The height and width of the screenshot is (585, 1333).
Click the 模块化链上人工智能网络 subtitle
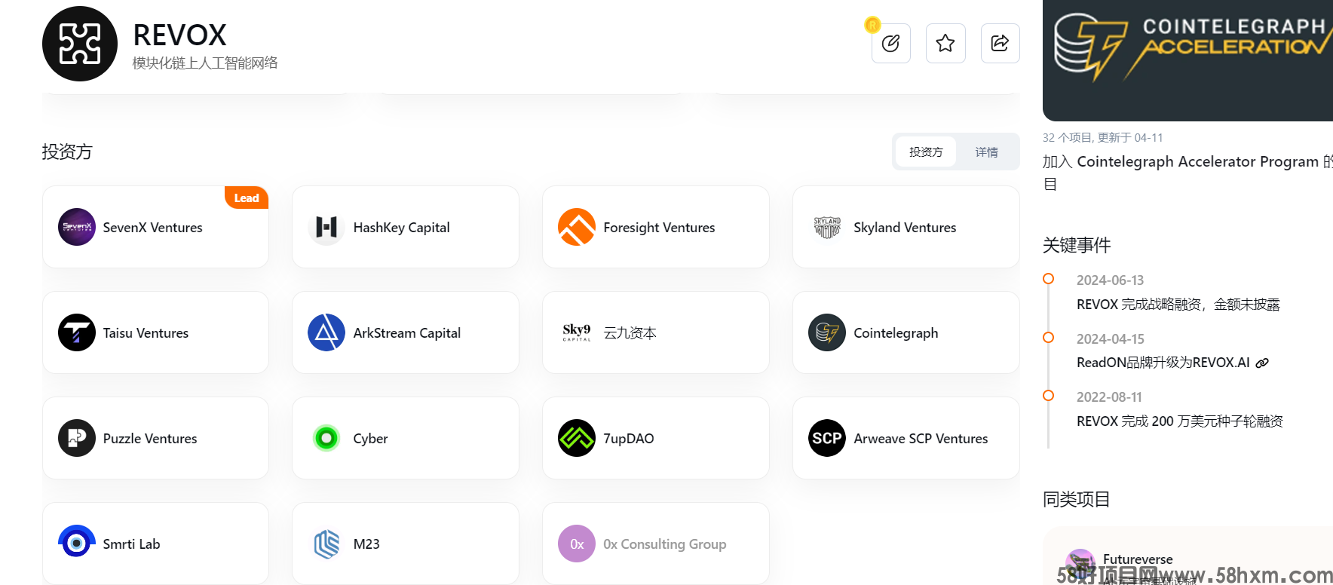[x=205, y=63]
